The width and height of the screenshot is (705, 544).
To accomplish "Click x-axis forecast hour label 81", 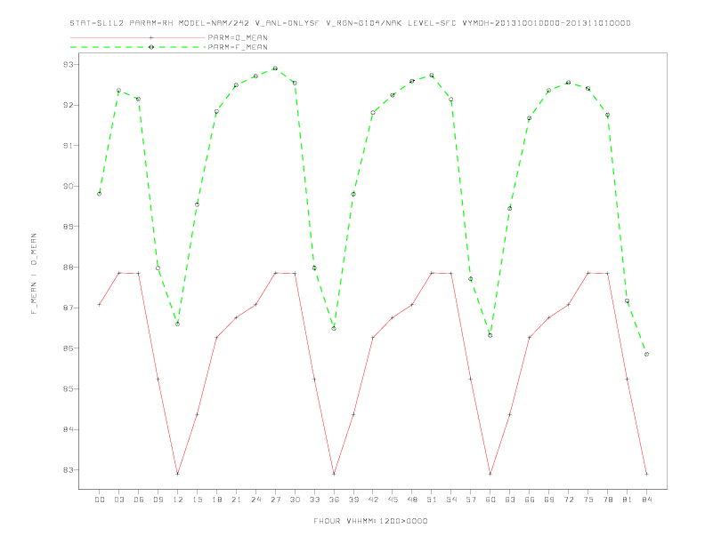I will (628, 500).
